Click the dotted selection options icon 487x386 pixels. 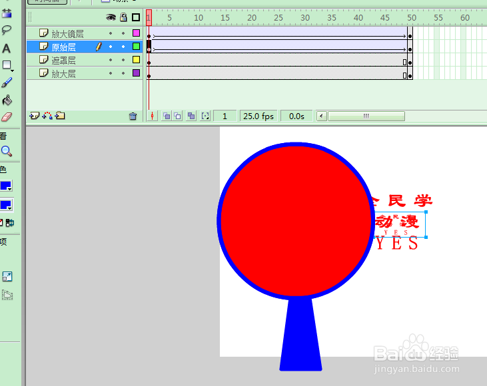point(7,294)
